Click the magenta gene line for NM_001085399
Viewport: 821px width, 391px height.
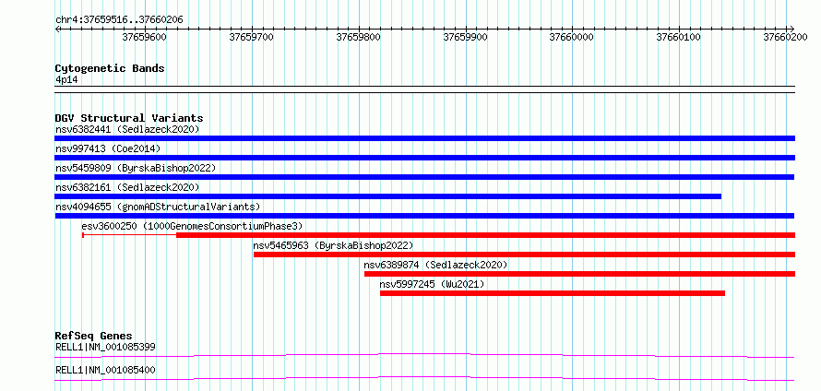[424, 356]
